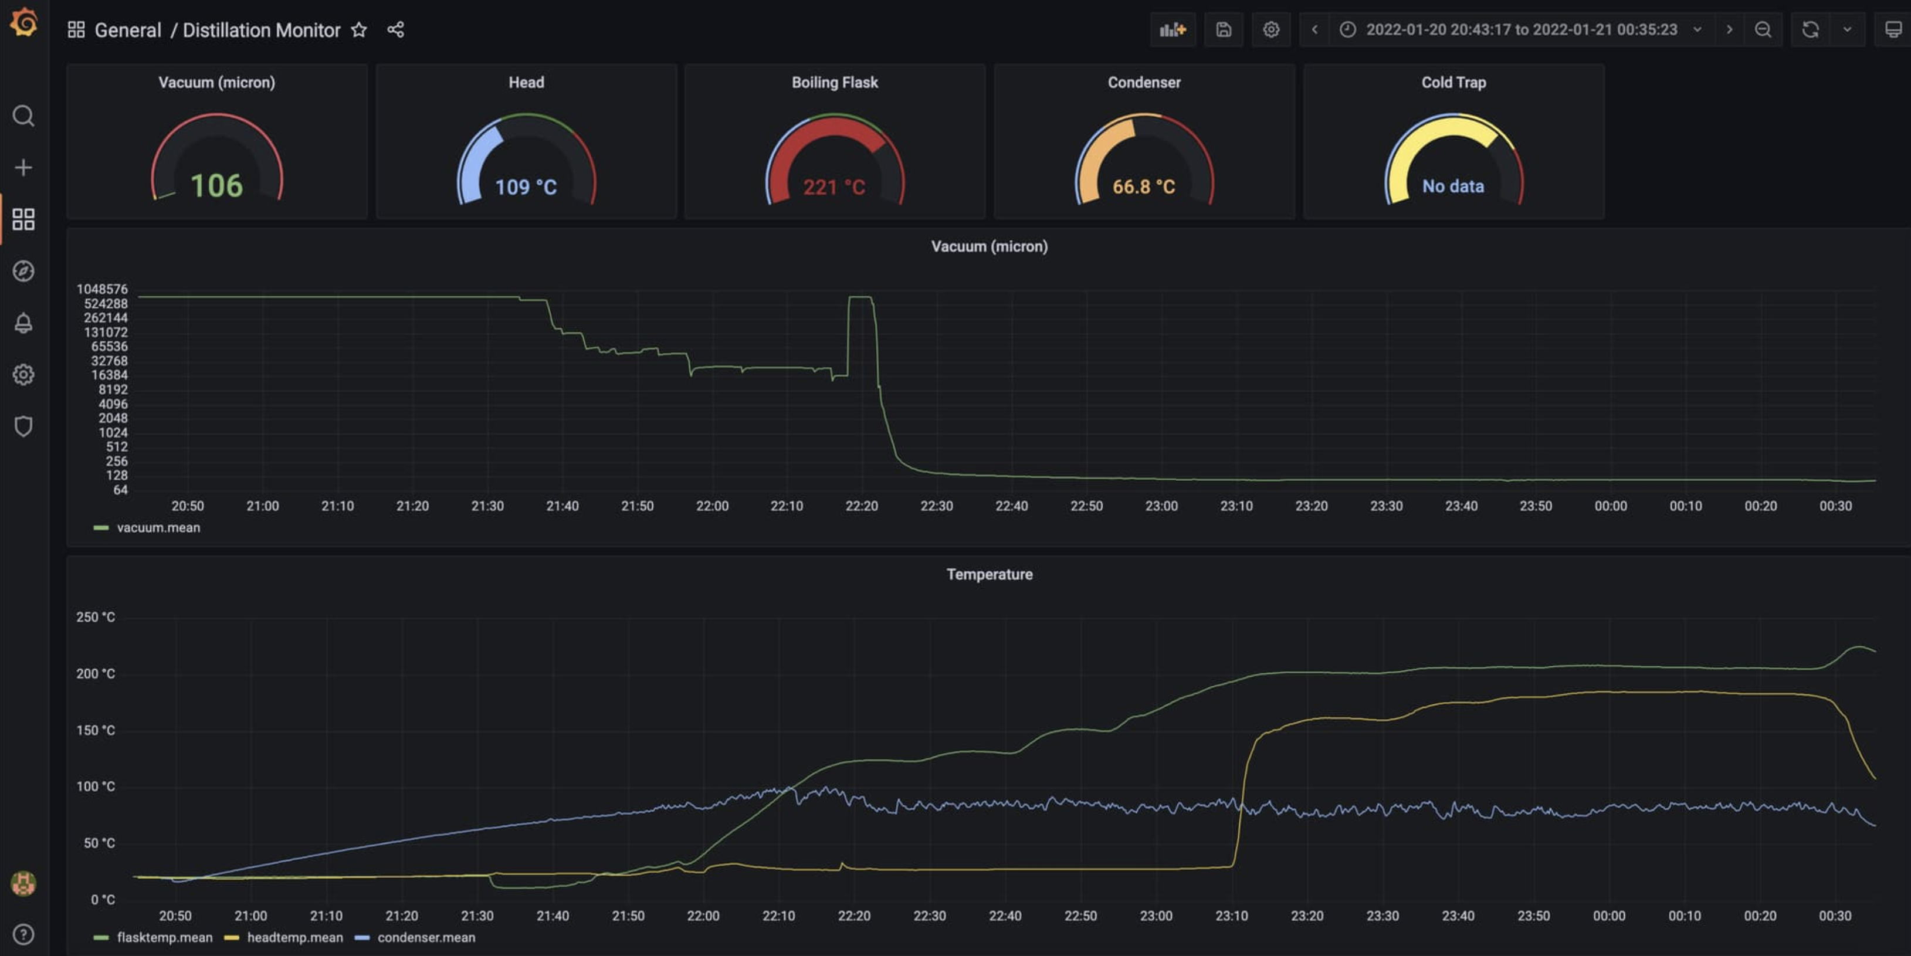Expand the Temperature panel title menu
1911x956 pixels.
click(989, 573)
